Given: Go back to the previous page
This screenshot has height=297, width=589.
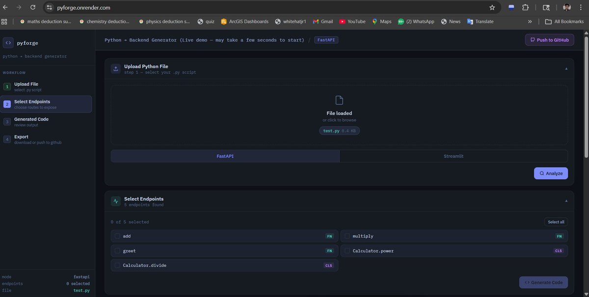Looking at the screenshot, I should click(5, 8).
